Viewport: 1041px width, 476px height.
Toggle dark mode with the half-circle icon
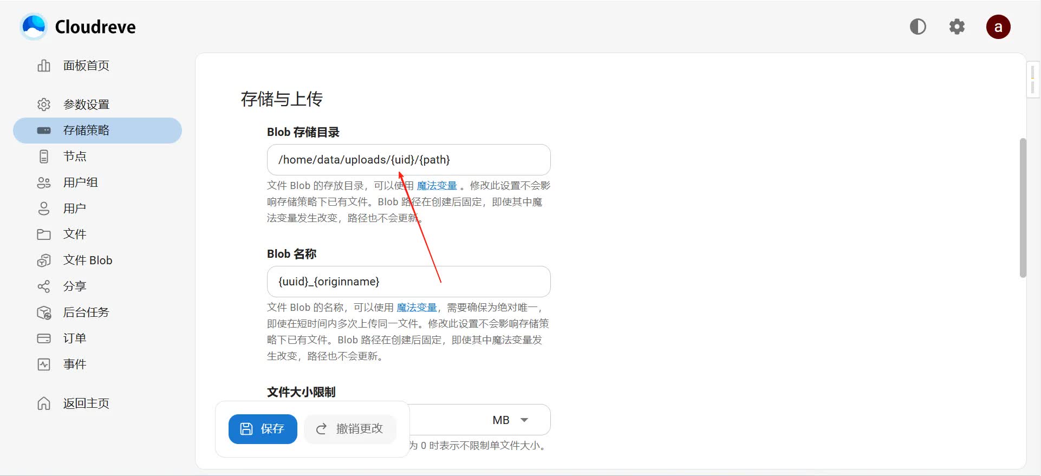(918, 27)
